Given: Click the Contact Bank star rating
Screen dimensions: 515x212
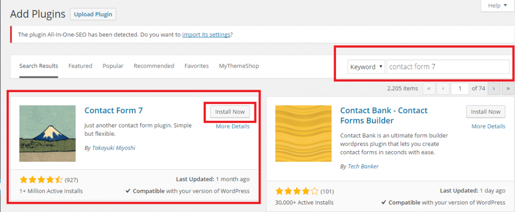Looking at the screenshot, I should 297,191.
